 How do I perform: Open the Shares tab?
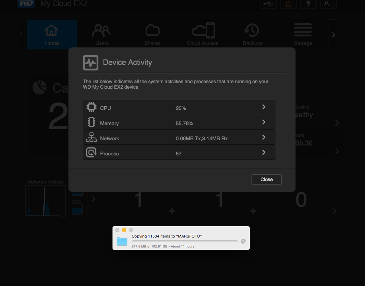[152, 34]
